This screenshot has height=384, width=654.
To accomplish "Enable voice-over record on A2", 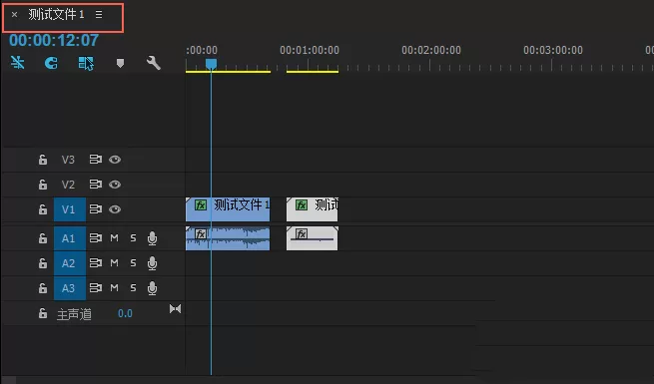I will click(x=152, y=263).
